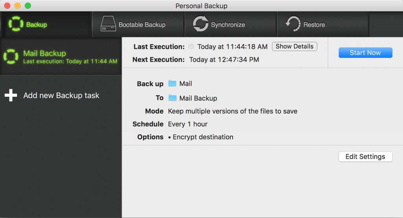Click the Bootable Backup drive icon
403x218 pixels.
tap(108, 24)
